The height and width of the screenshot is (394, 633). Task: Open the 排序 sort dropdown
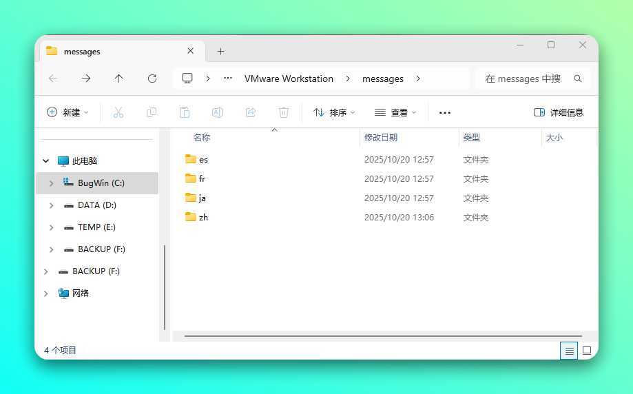click(334, 112)
